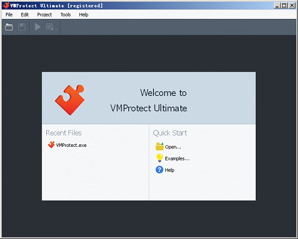
Task: Expand the Project menu
Action: point(44,14)
